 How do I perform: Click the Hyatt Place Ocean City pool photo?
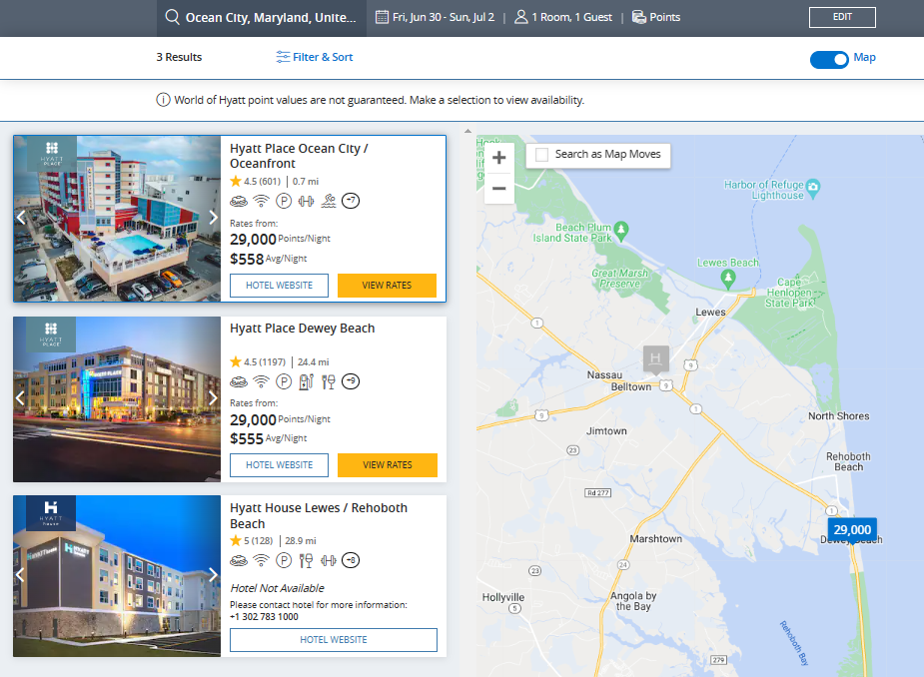[x=117, y=219]
